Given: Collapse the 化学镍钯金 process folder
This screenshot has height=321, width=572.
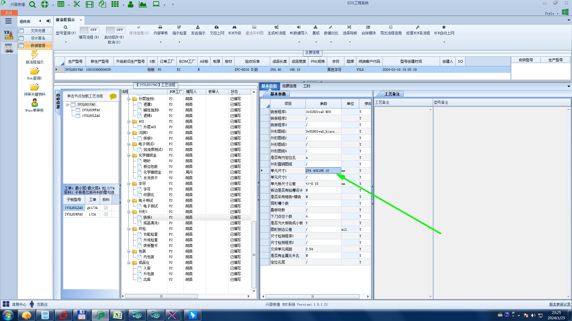Looking at the screenshot, I should pos(129,155).
